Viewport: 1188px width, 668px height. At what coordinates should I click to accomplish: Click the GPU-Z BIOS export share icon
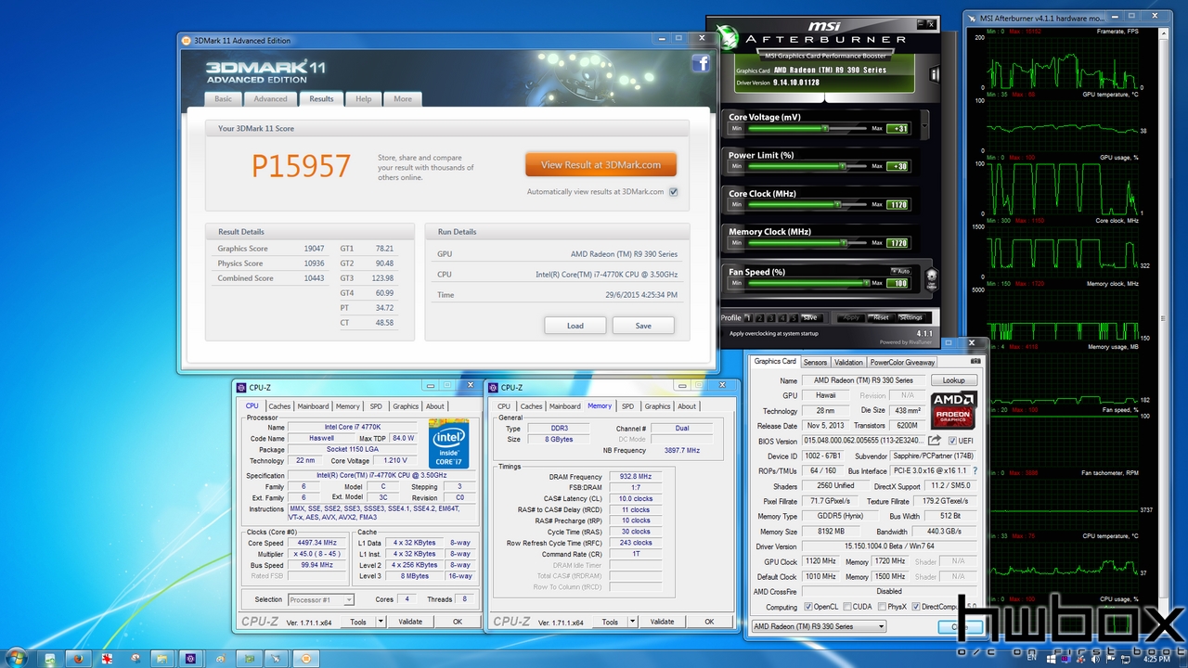pos(936,441)
